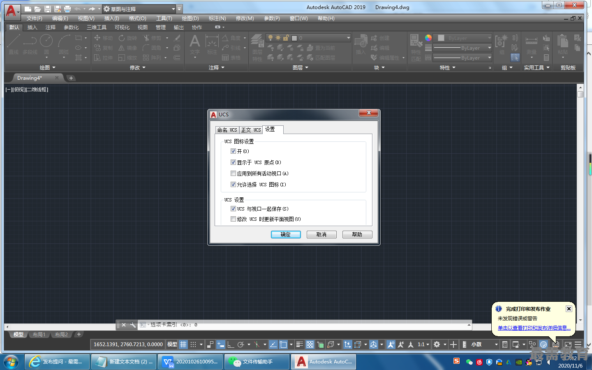Switch to the 命名 UCS tab

click(x=227, y=130)
